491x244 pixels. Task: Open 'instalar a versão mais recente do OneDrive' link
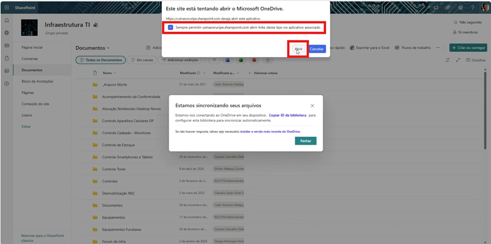270,132
